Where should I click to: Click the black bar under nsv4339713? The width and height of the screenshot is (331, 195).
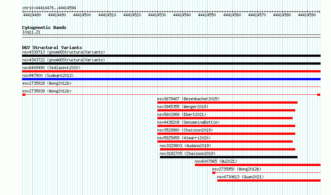[171, 56]
